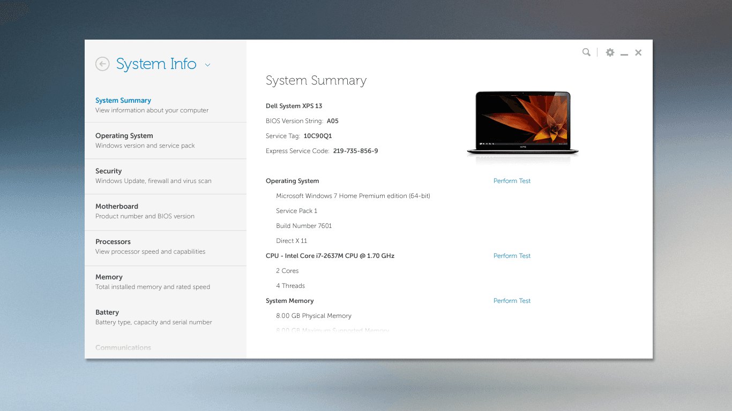Minimize the System Info window
This screenshot has height=411, width=732.
(x=624, y=54)
